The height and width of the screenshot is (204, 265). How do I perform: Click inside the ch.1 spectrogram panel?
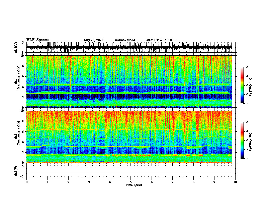[x=129, y=81]
